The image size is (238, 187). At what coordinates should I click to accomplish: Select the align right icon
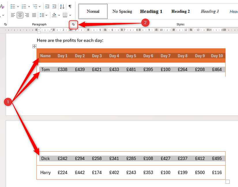(x=27, y=15)
